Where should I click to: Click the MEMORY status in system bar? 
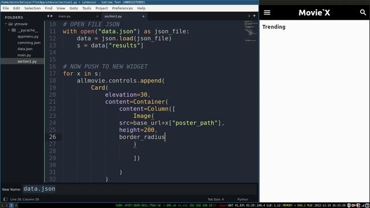pyautogui.click(x=297, y=206)
